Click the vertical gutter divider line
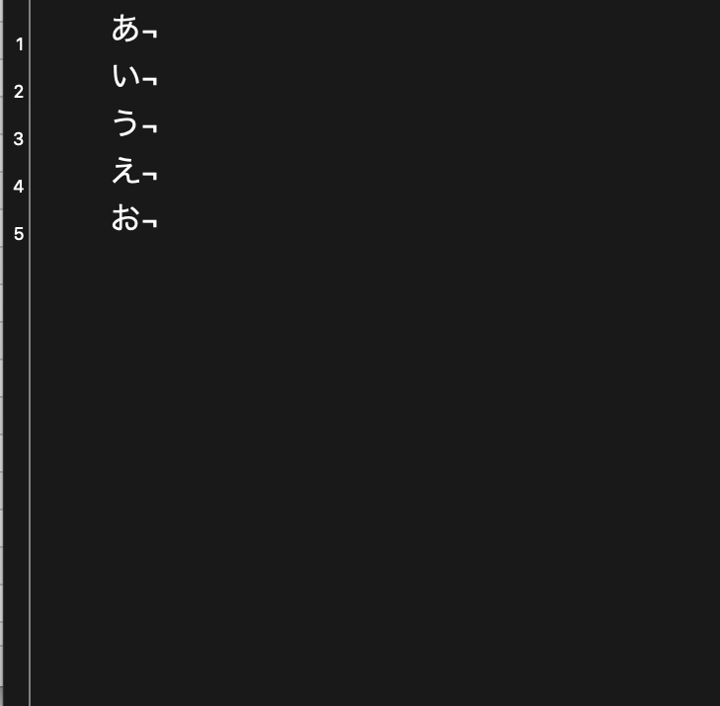Screen dimensions: 720x706 [x=30, y=395]
